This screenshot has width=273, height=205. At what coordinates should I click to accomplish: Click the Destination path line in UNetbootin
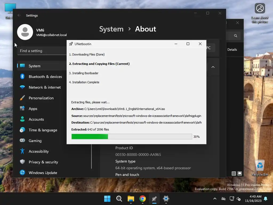tap(136, 123)
